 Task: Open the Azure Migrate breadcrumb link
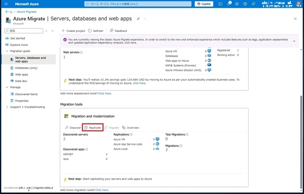click(x=27, y=12)
